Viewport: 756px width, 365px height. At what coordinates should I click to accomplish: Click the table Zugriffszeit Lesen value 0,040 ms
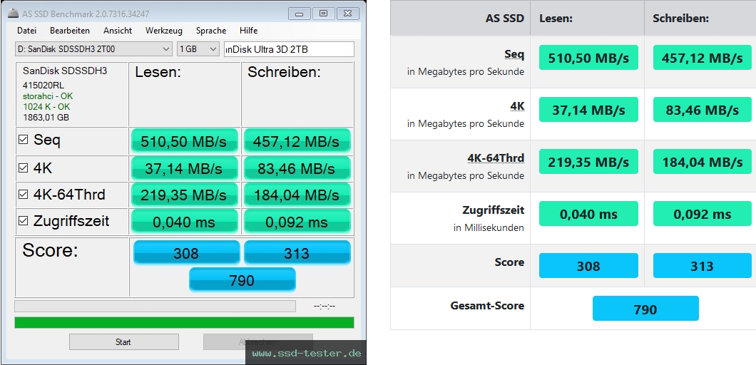[x=588, y=214]
